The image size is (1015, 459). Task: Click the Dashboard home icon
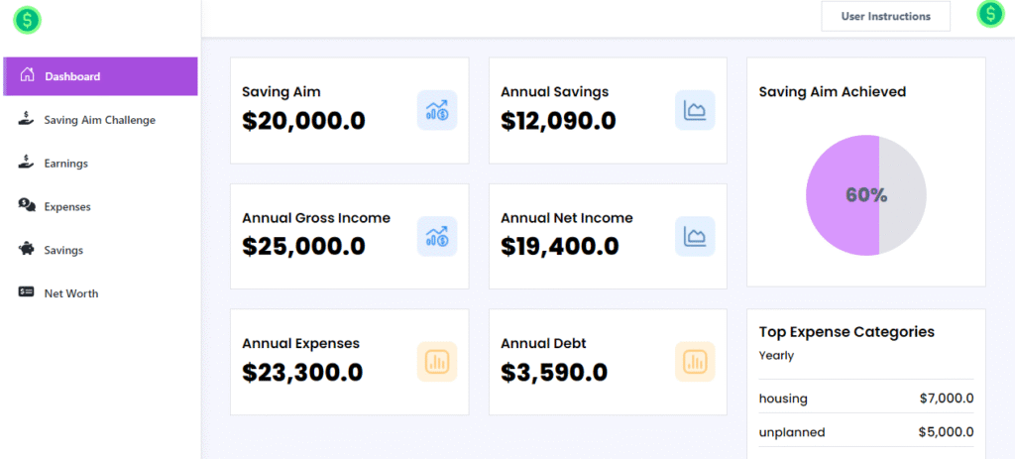coord(27,75)
